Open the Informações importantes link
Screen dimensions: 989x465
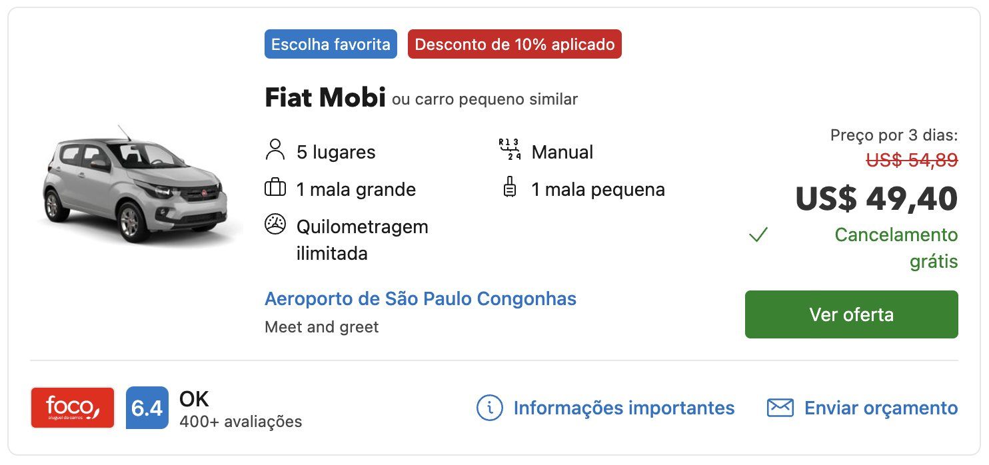click(x=624, y=408)
